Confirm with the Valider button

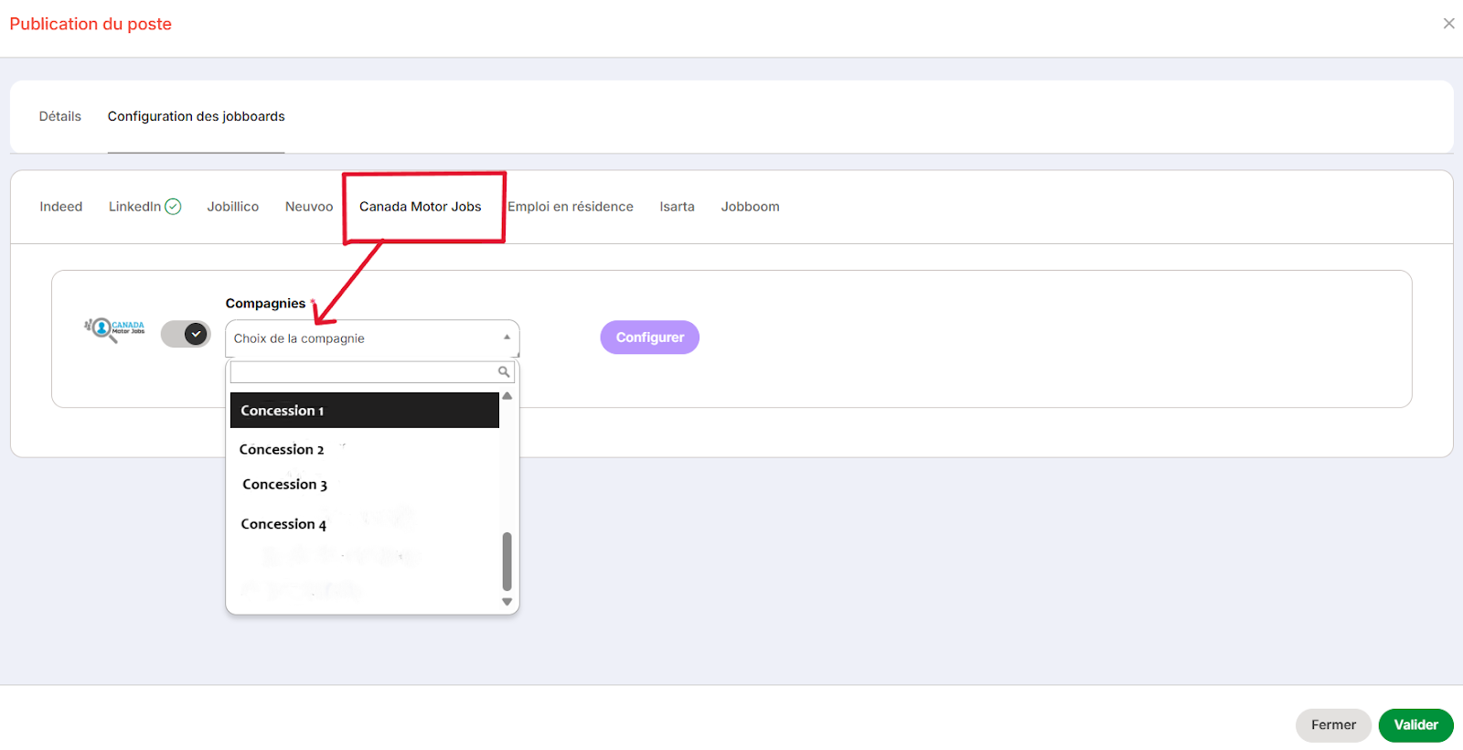1416,725
